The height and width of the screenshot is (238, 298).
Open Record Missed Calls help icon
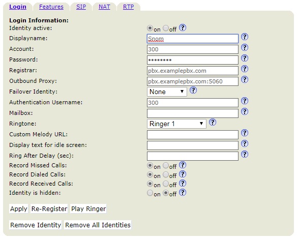[x=183, y=165]
